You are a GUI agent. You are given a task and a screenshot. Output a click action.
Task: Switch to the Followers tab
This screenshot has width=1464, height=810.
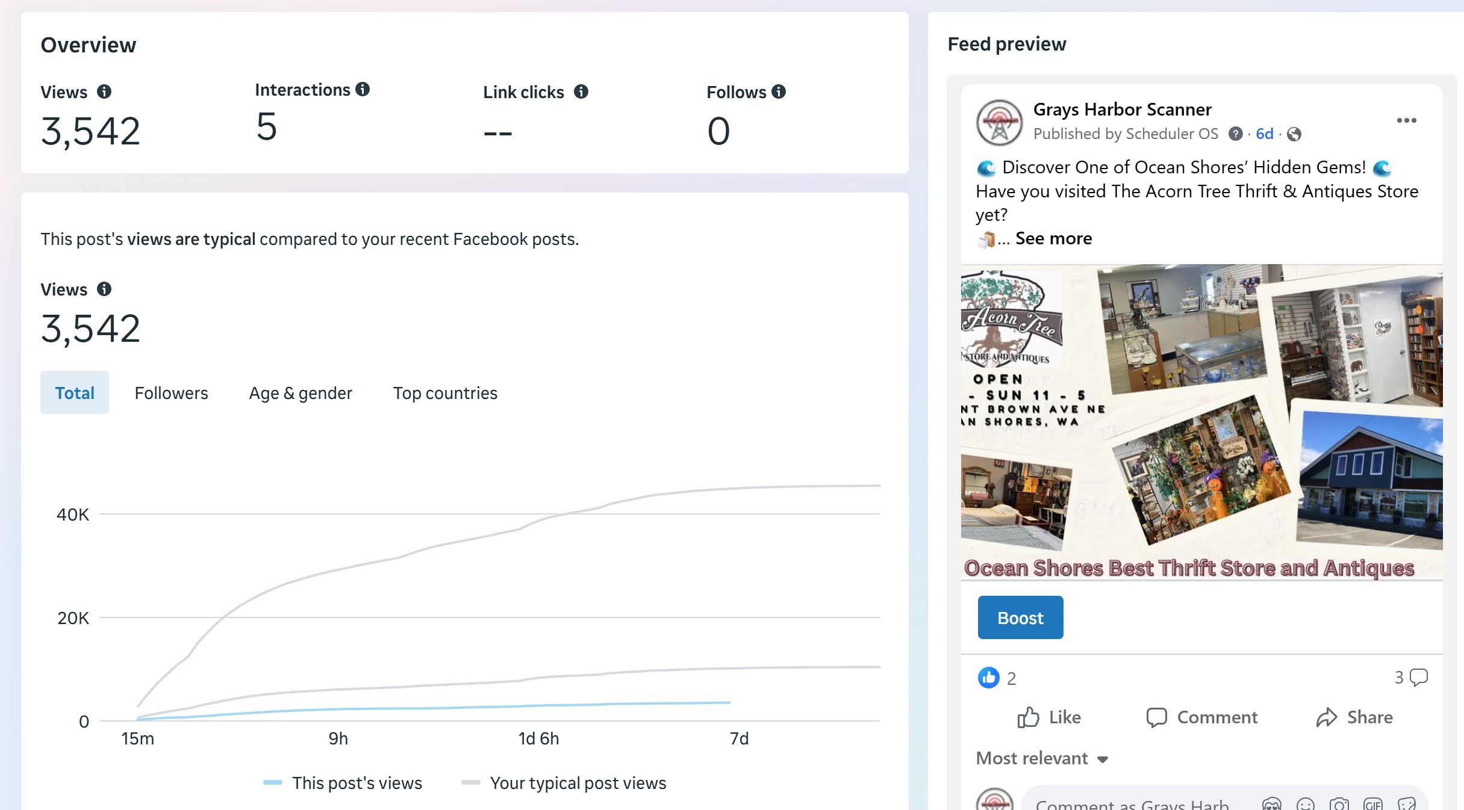click(x=171, y=393)
